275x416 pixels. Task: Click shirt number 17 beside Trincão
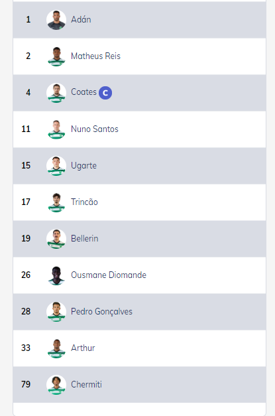point(26,202)
